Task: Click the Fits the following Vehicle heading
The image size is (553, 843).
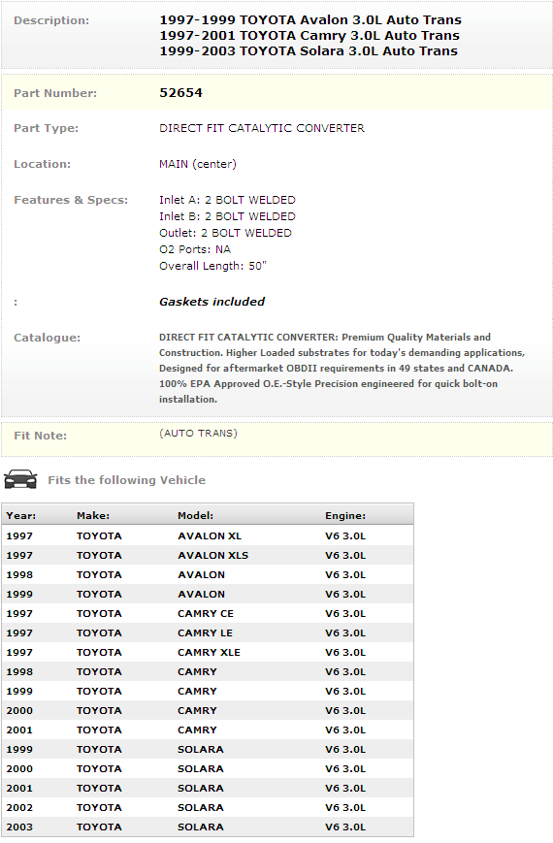Action: click(x=126, y=480)
